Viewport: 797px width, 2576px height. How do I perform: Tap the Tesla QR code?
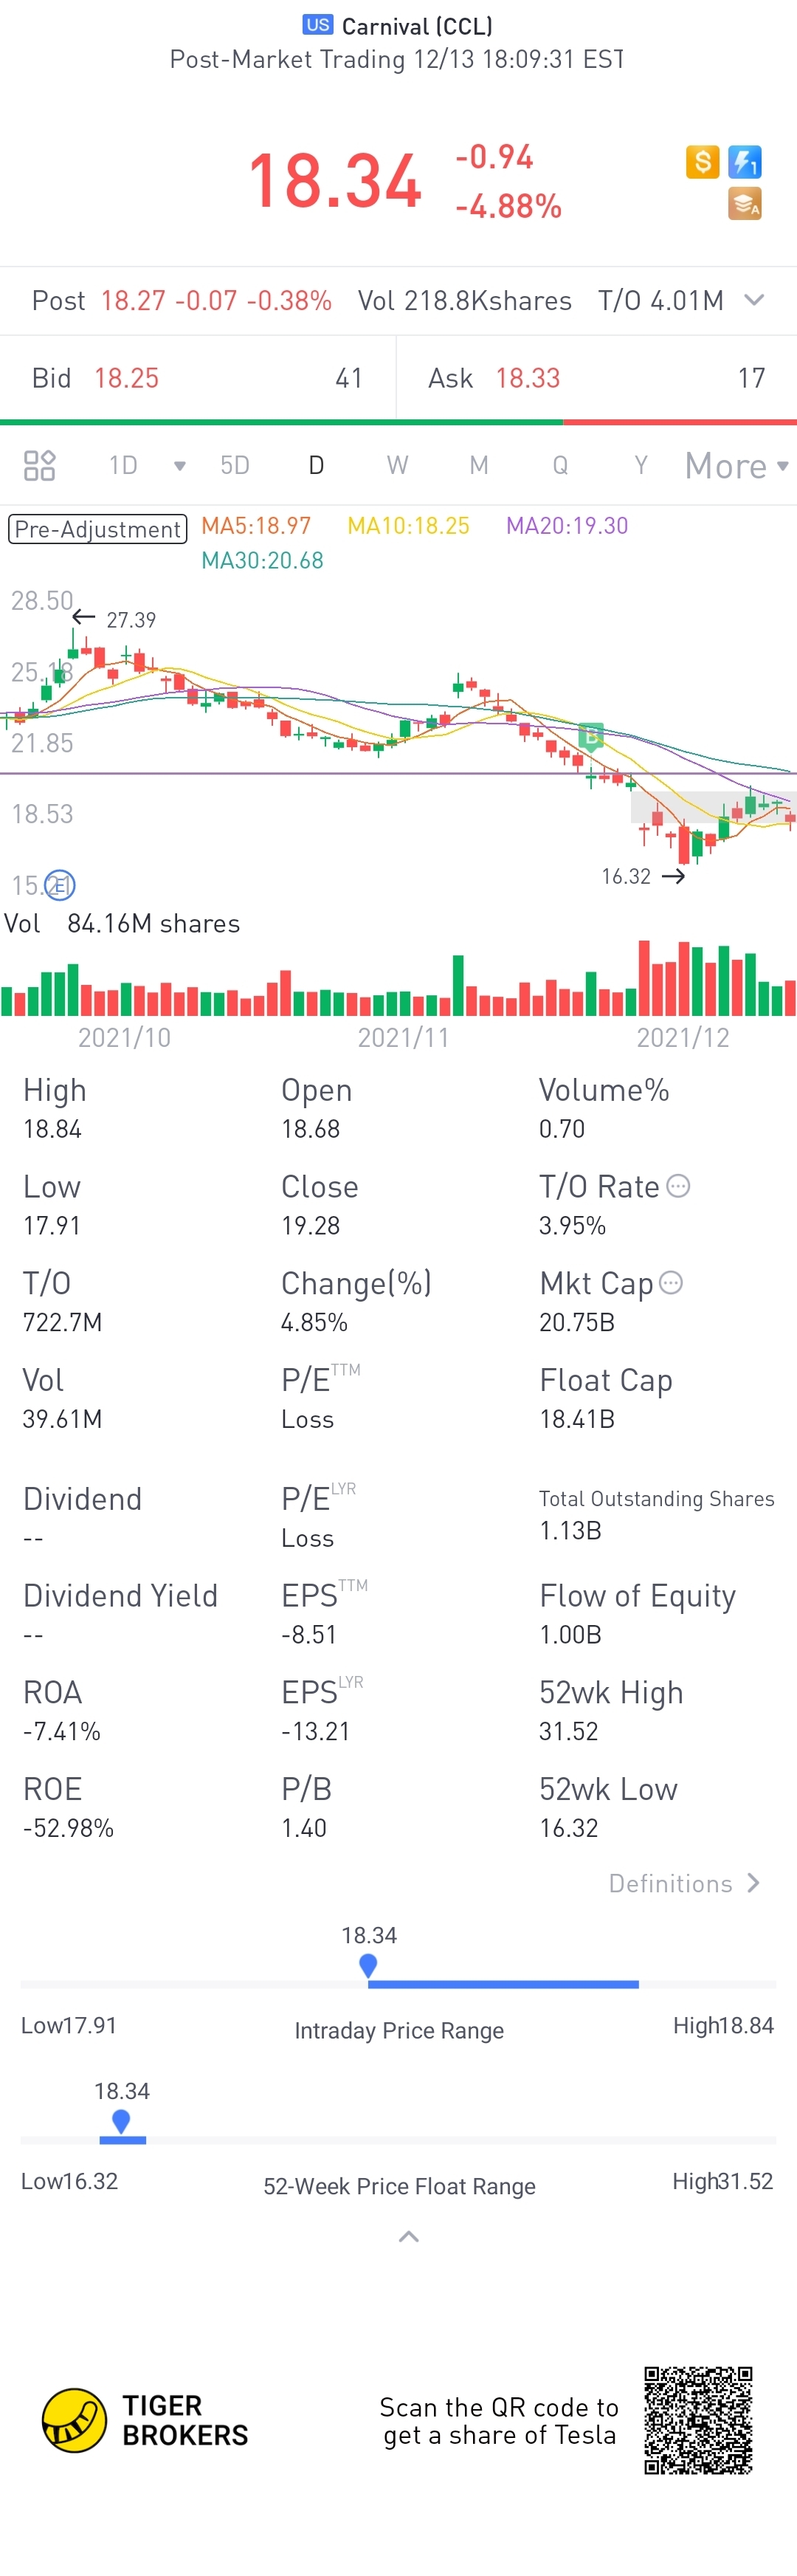[x=698, y=2420]
